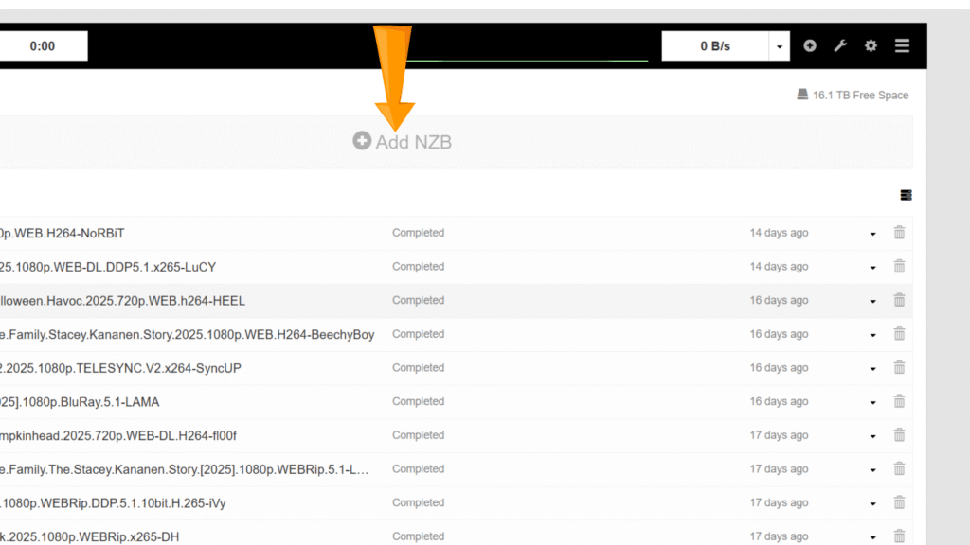The height and width of the screenshot is (545, 970).
Task: Open dropdown arrow for the fl00f entry
Action: pyautogui.click(x=872, y=436)
